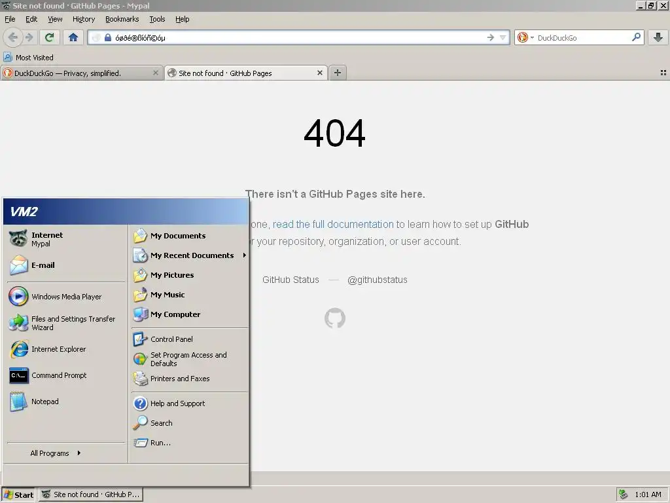This screenshot has height=503, width=670.
Task: Open the Downloads arrow button
Action: point(658,37)
